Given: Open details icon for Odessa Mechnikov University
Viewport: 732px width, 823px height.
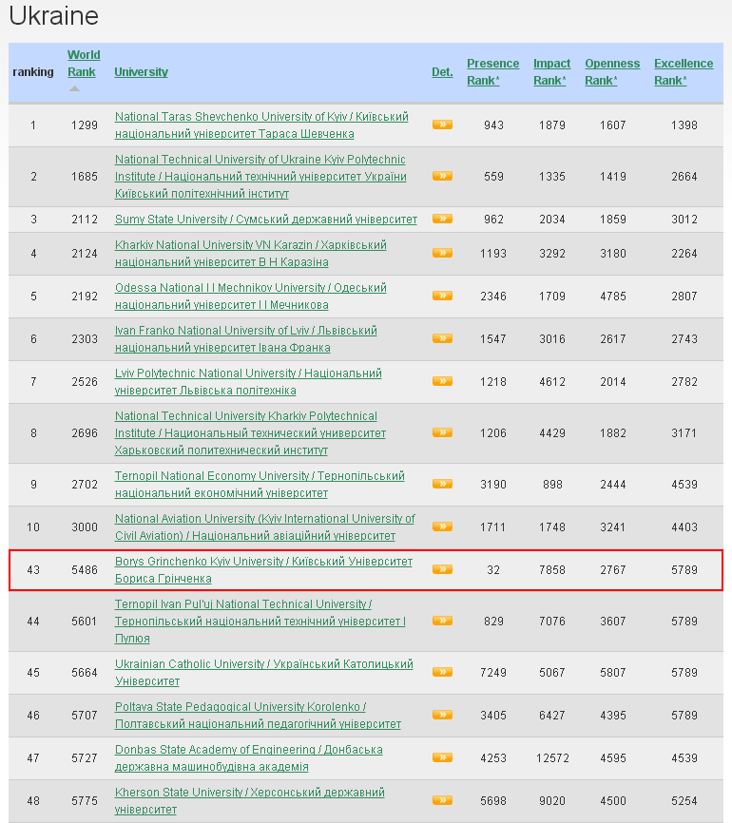Looking at the screenshot, I should click(442, 296).
